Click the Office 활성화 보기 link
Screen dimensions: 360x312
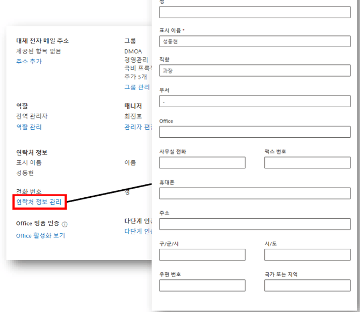click(40, 235)
